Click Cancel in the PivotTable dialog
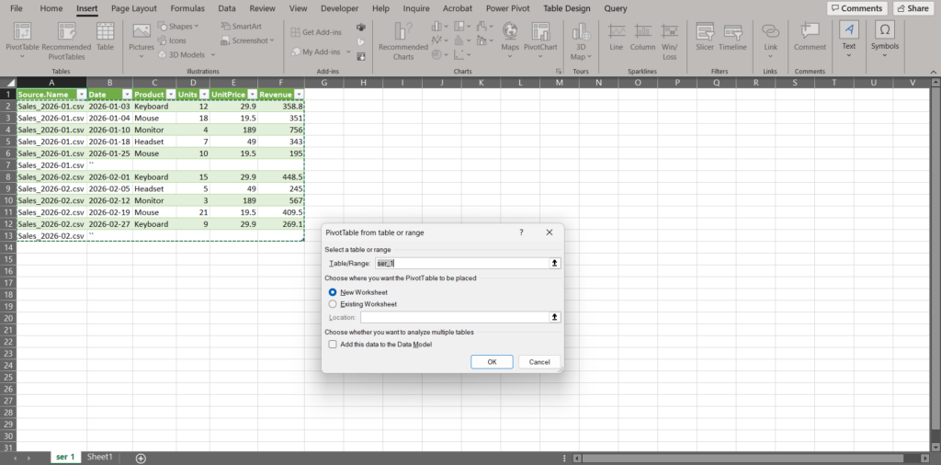This screenshot has width=941, height=465. (539, 362)
